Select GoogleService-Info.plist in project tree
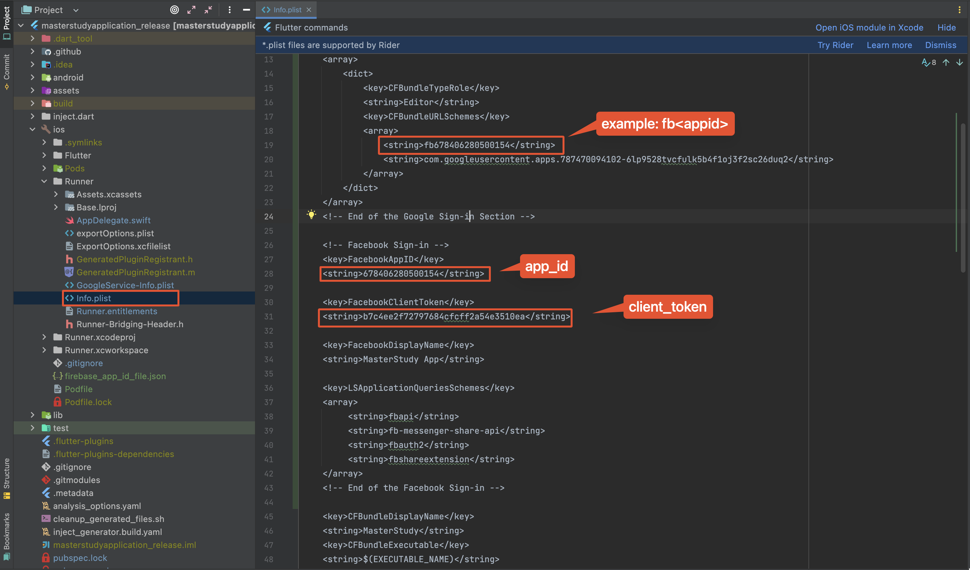The image size is (970, 570). coord(125,285)
